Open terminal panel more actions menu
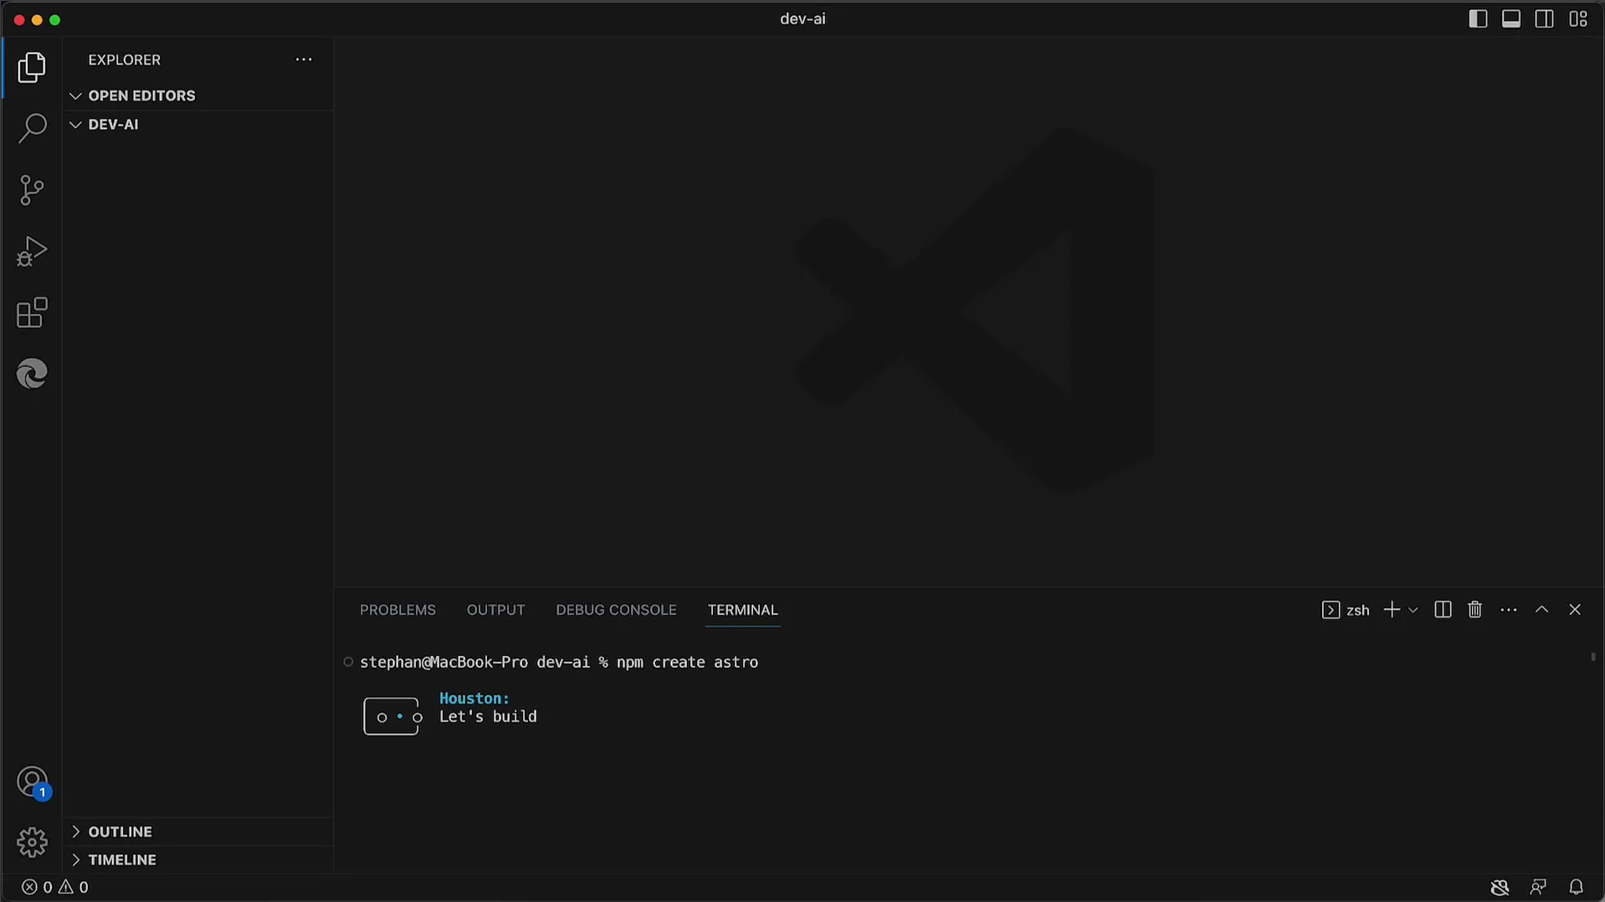The image size is (1605, 902). [1509, 610]
